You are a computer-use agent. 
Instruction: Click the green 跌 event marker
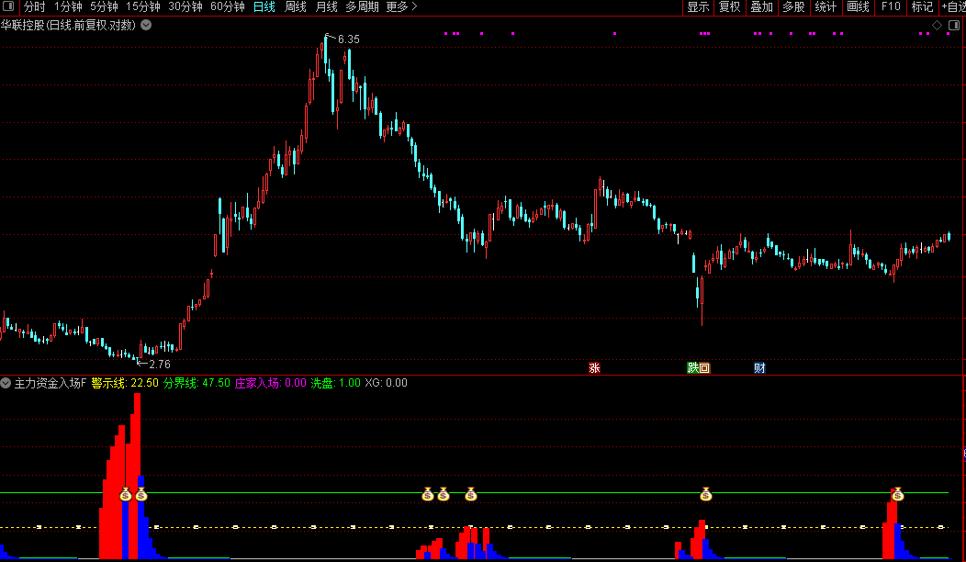point(693,368)
